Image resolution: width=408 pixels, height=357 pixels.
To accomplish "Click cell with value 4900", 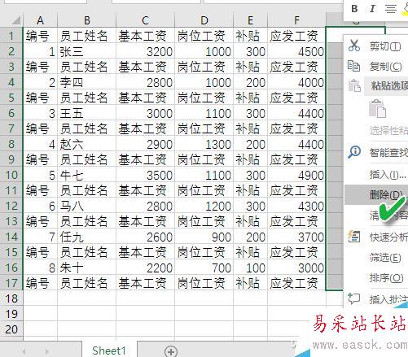I will (x=296, y=175).
